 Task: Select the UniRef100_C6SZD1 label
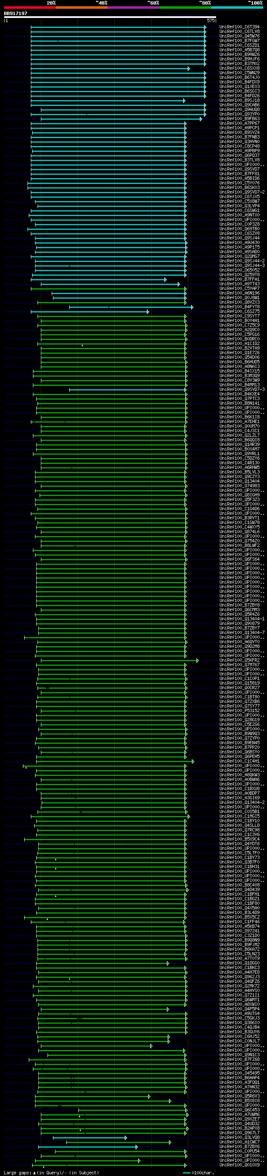(x=239, y=45)
